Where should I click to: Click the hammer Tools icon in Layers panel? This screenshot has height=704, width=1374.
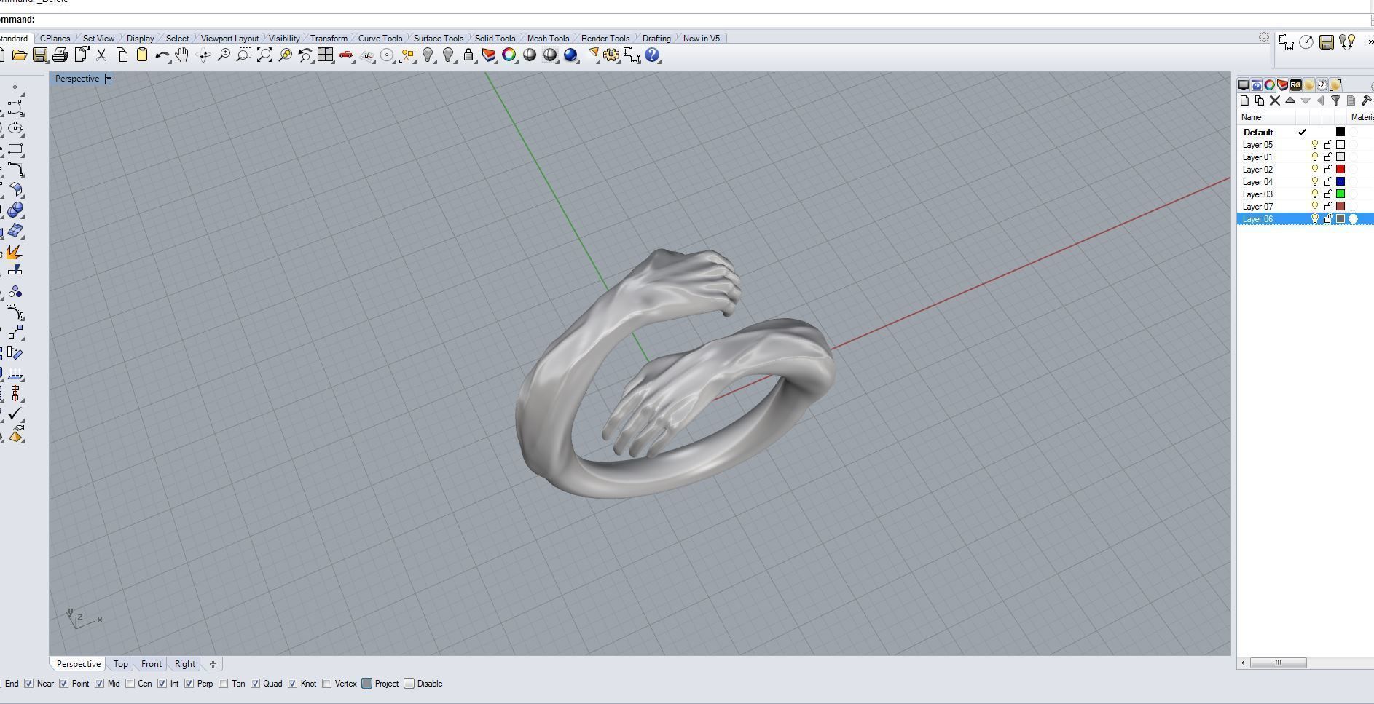click(x=1366, y=101)
